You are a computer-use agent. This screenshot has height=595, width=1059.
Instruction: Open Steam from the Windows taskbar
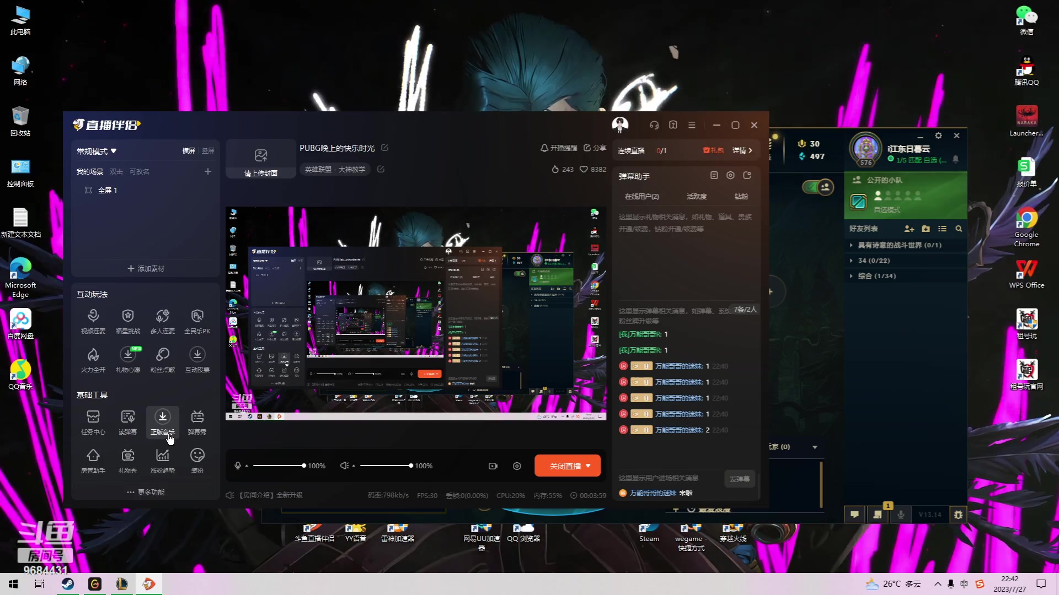[68, 584]
